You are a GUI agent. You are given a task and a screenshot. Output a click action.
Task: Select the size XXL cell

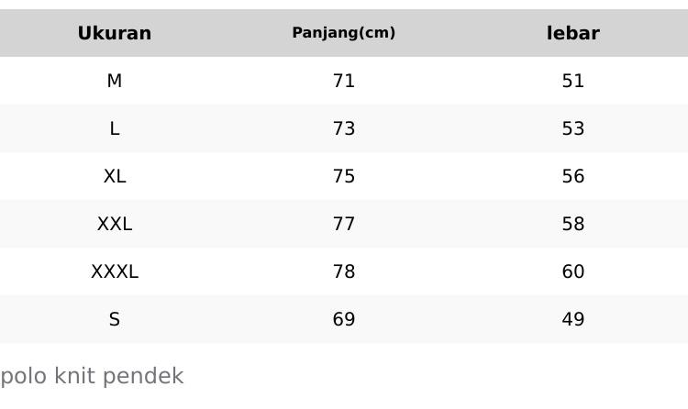tap(115, 224)
